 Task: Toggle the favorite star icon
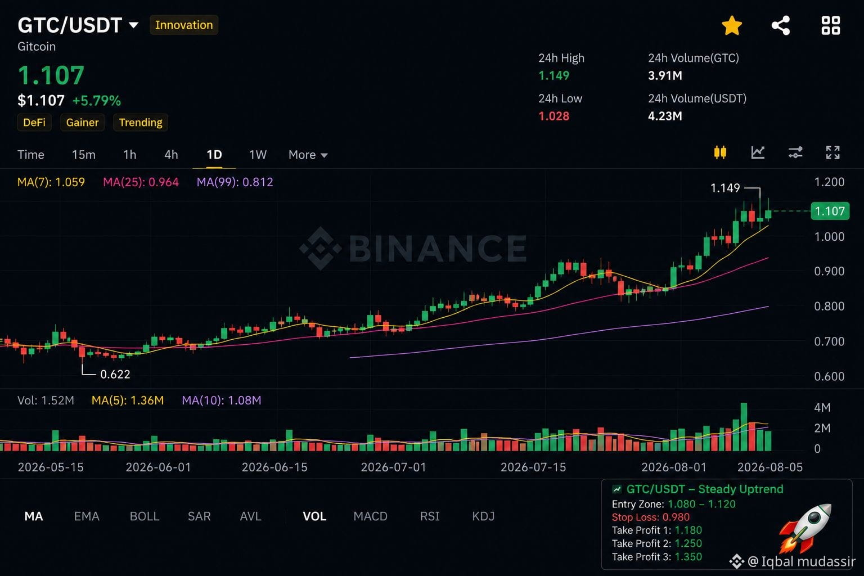[732, 25]
